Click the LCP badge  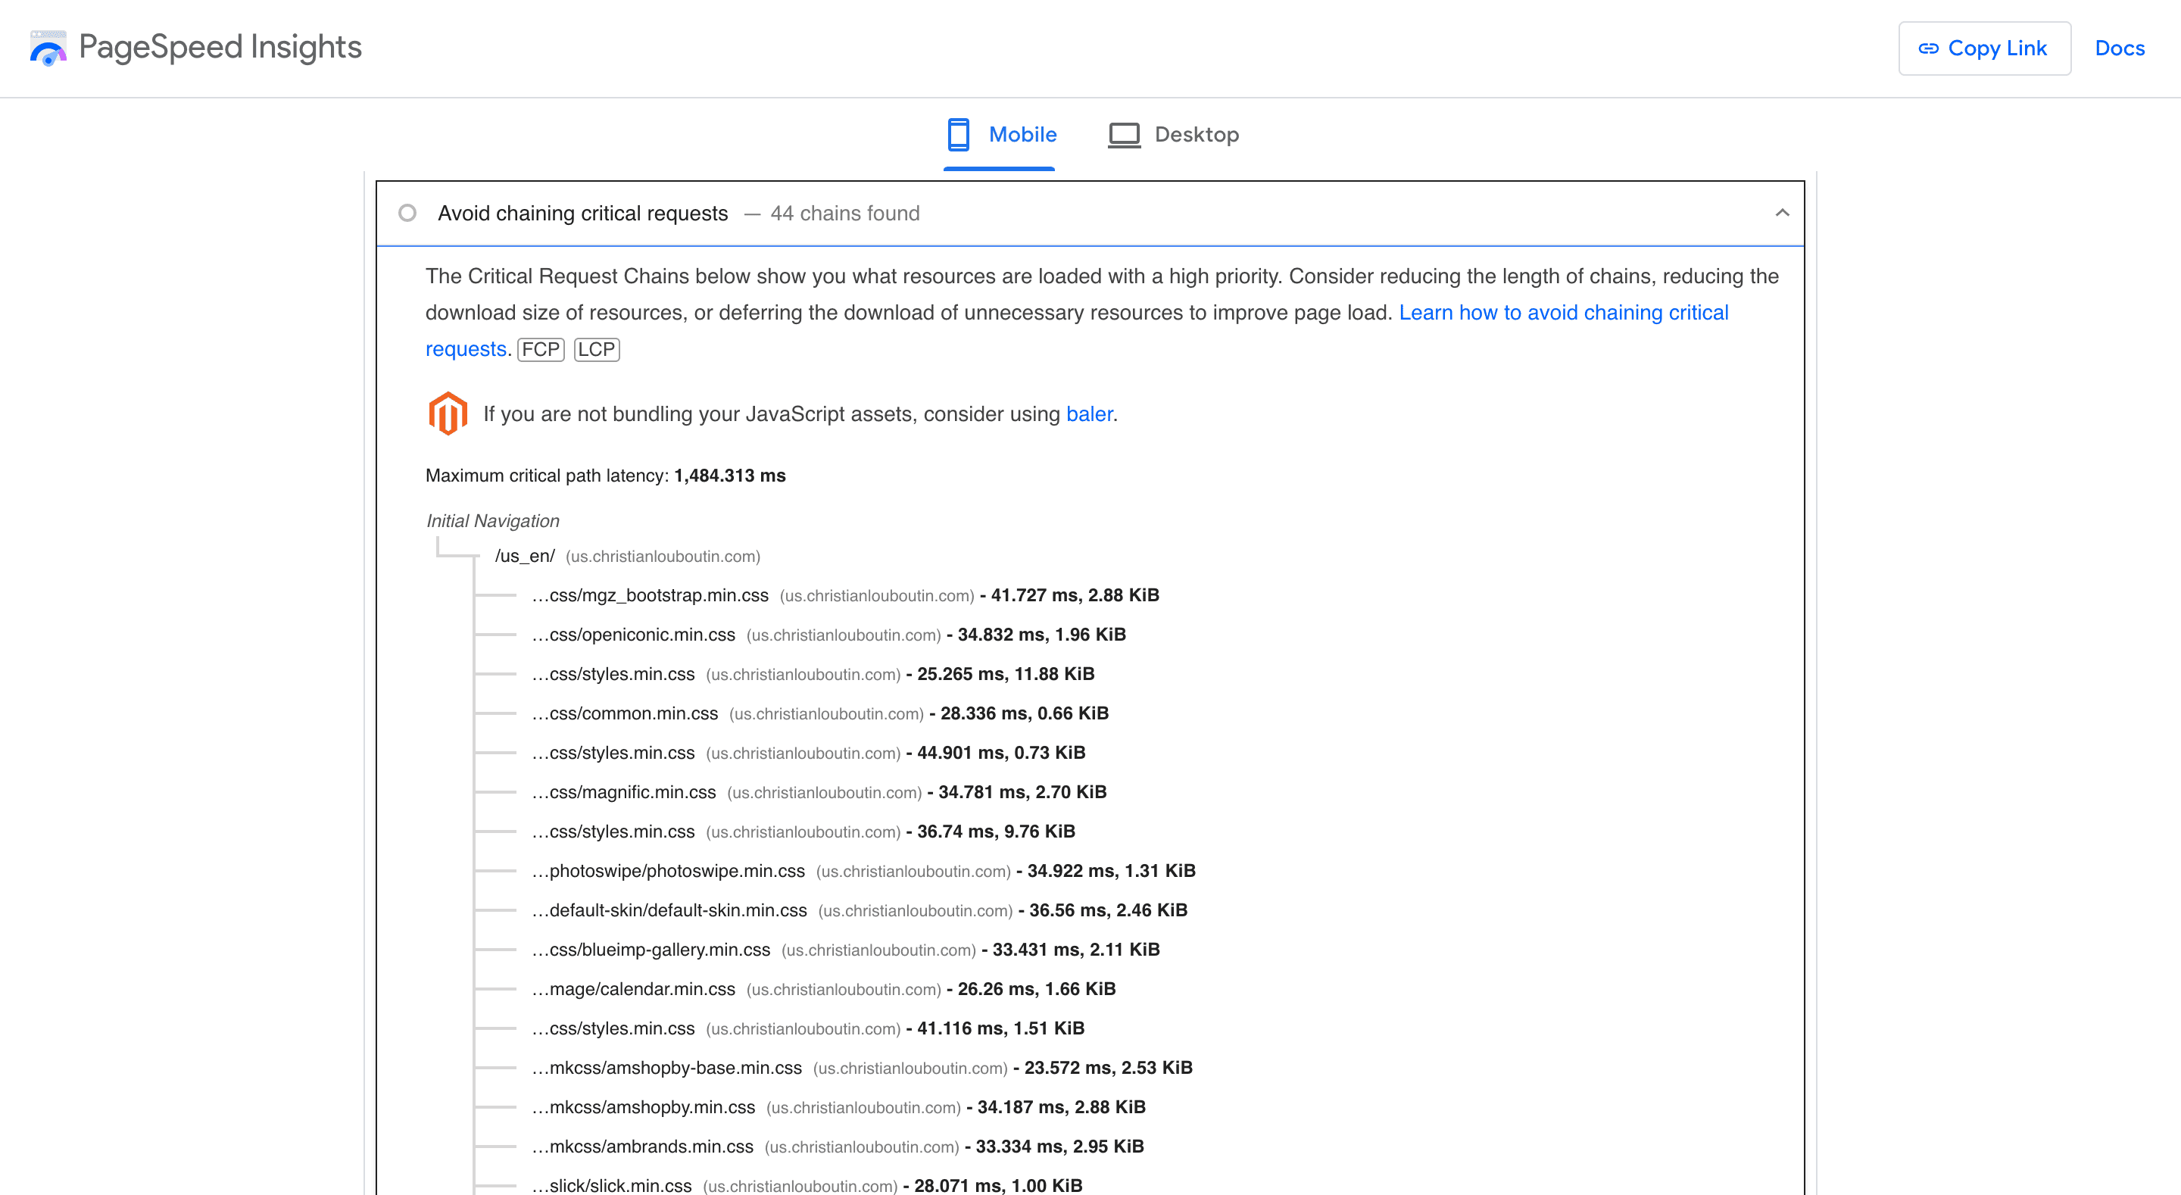(x=597, y=349)
